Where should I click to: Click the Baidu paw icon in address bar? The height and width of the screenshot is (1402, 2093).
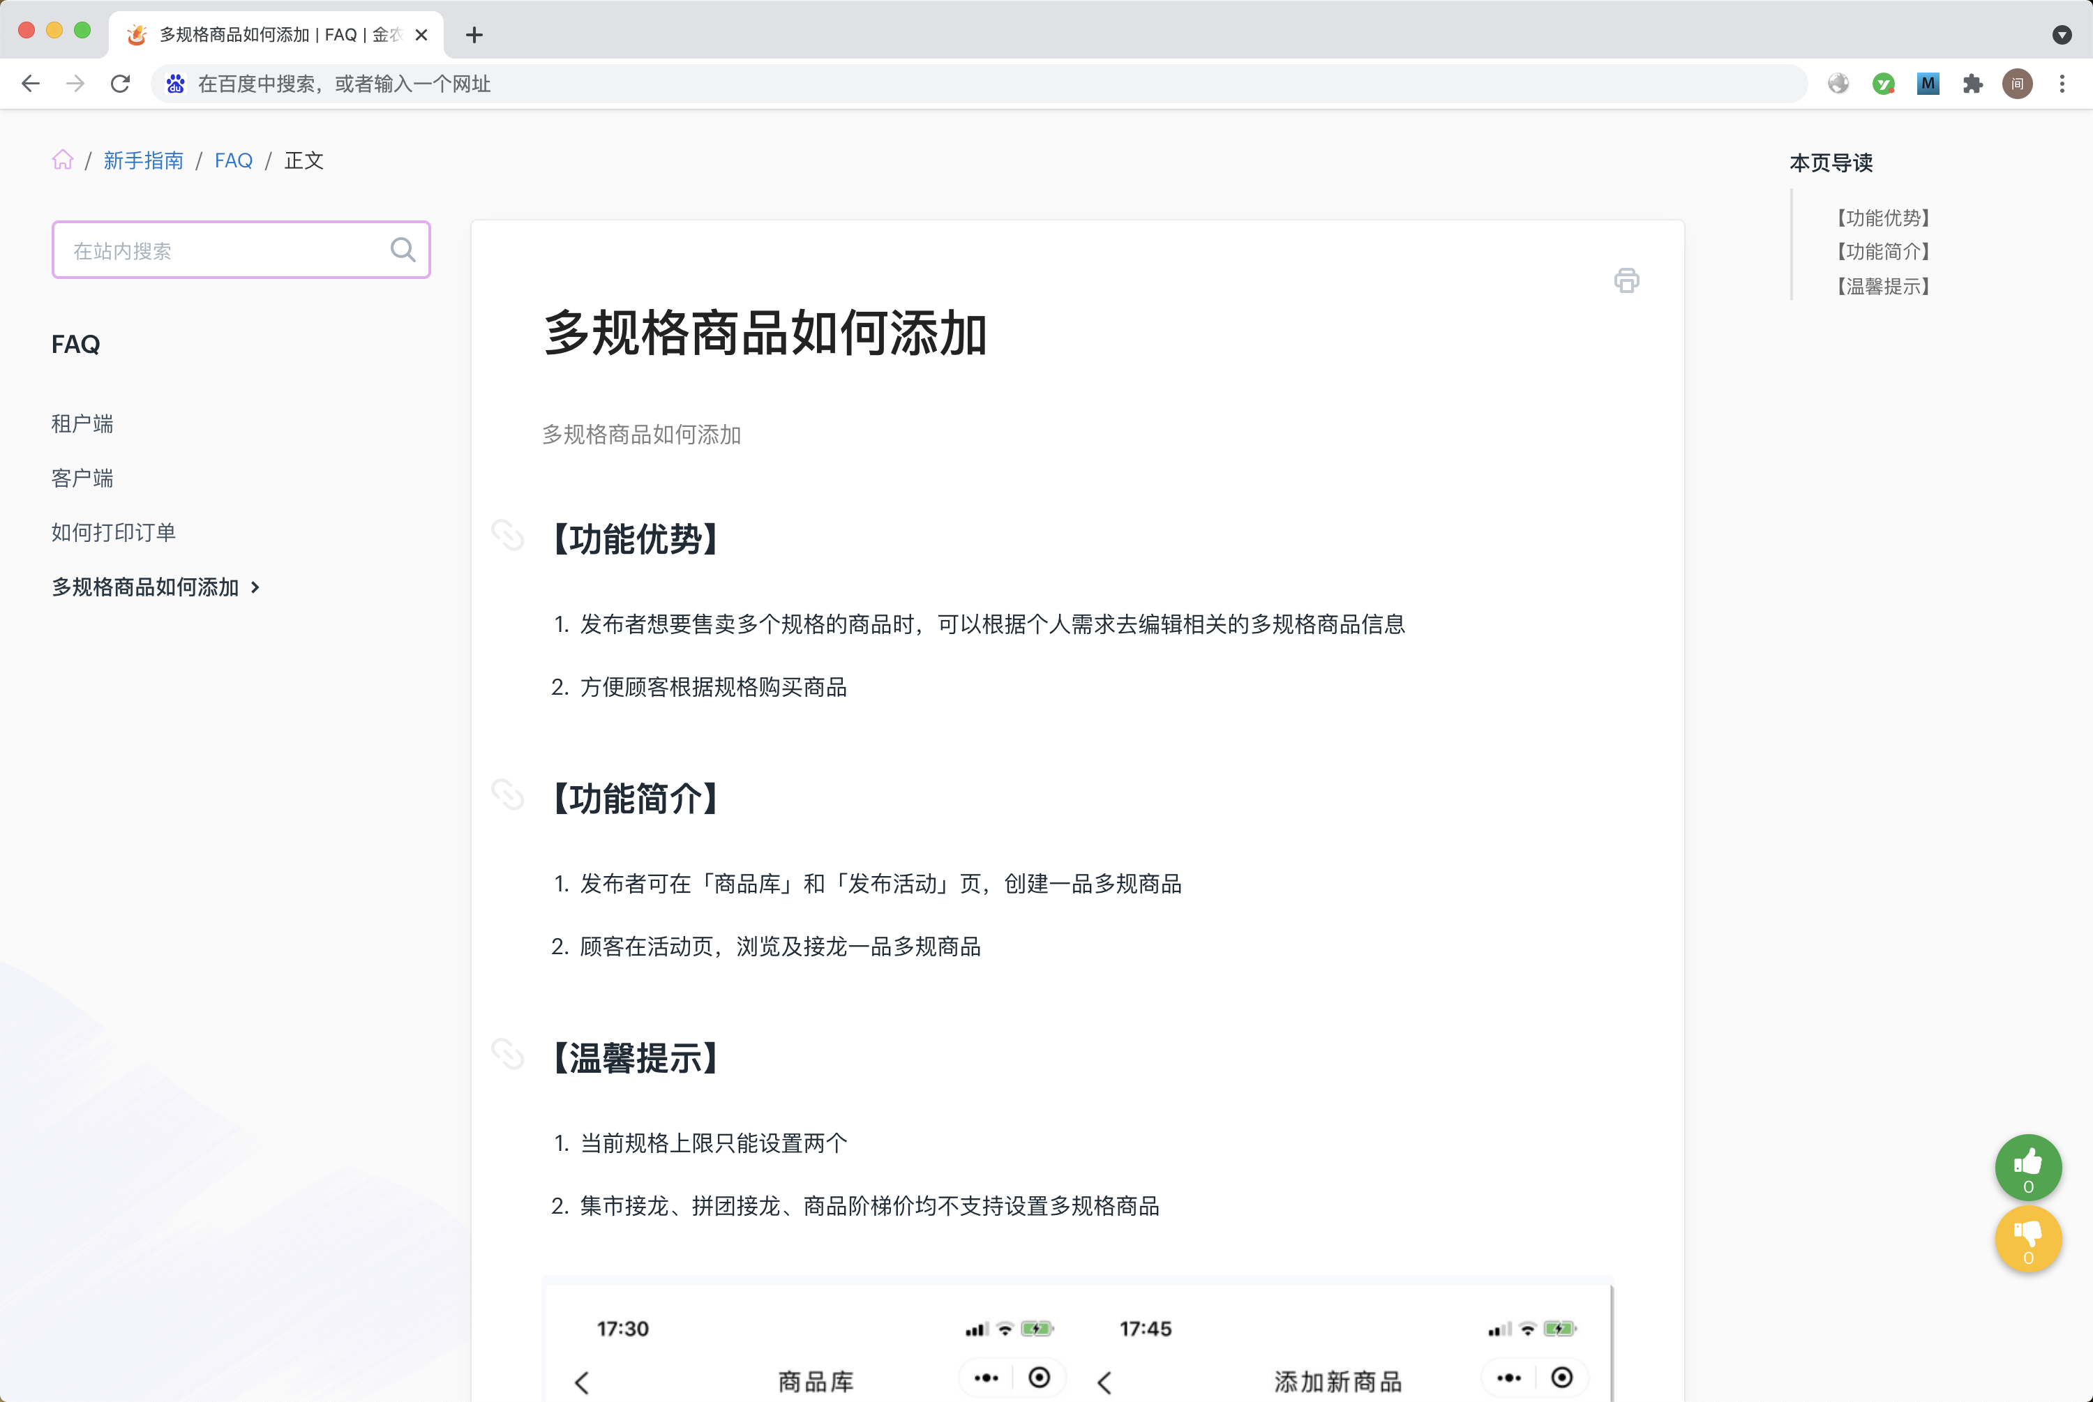[175, 84]
